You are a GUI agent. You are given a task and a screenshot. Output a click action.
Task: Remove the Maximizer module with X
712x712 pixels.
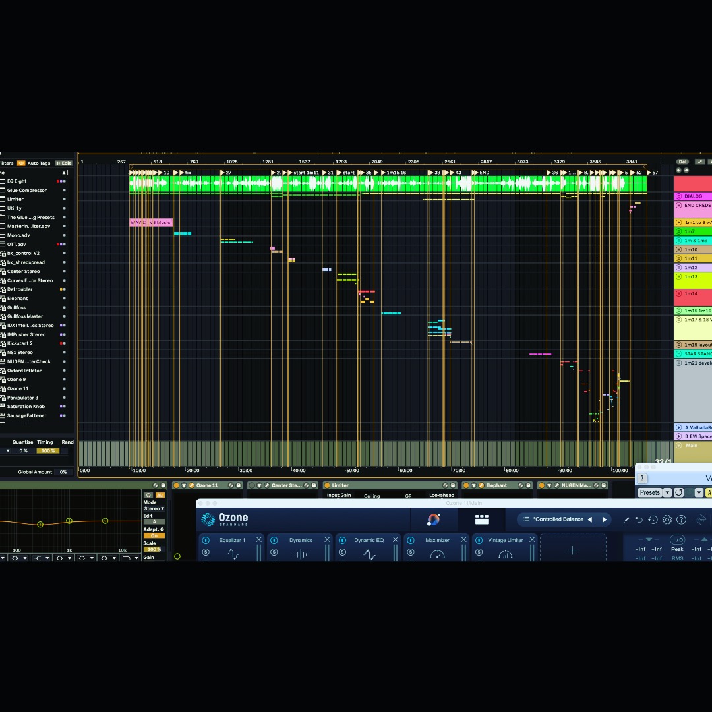point(463,539)
